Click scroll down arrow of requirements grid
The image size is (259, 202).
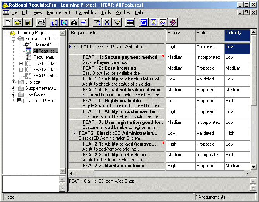pos(254,167)
